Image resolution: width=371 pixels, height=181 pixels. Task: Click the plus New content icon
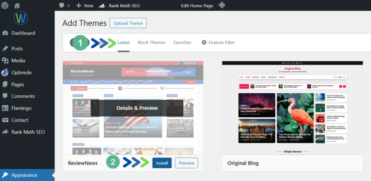[79, 6]
